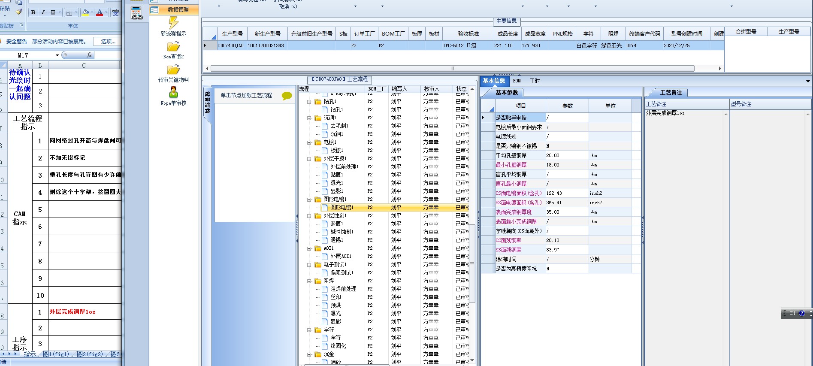The image size is (813, 366).
Task: Click the 生产型号 column header in main grid
Action: [232, 33]
